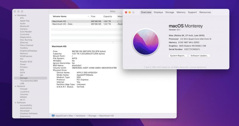The width and height of the screenshot is (239, 126).
Task: Select Locations under Network
Action: coord(24,92)
